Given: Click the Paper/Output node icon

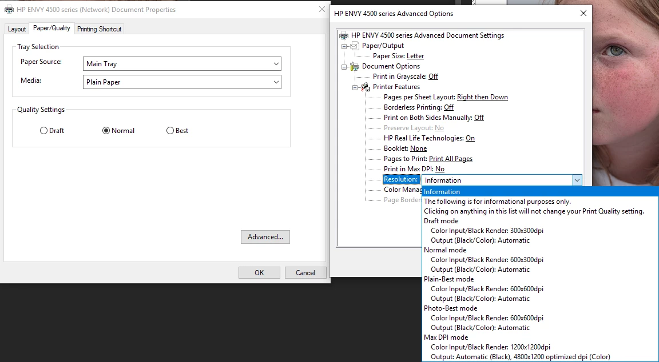Looking at the screenshot, I should click(355, 46).
